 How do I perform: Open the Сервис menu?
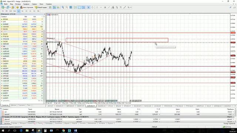(34, 4)
